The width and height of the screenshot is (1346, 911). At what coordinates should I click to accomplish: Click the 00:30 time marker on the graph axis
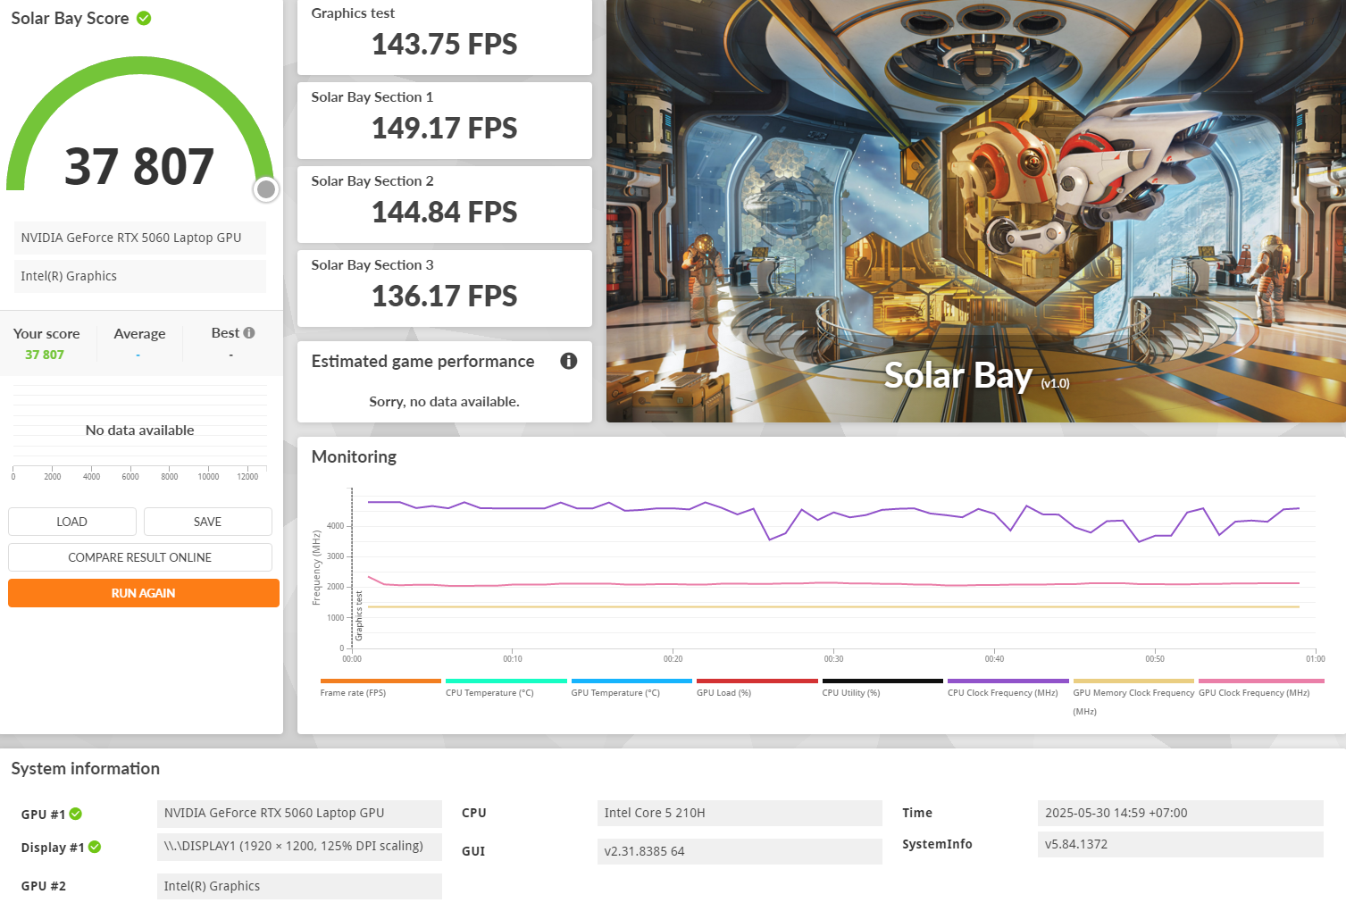tap(833, 659)
